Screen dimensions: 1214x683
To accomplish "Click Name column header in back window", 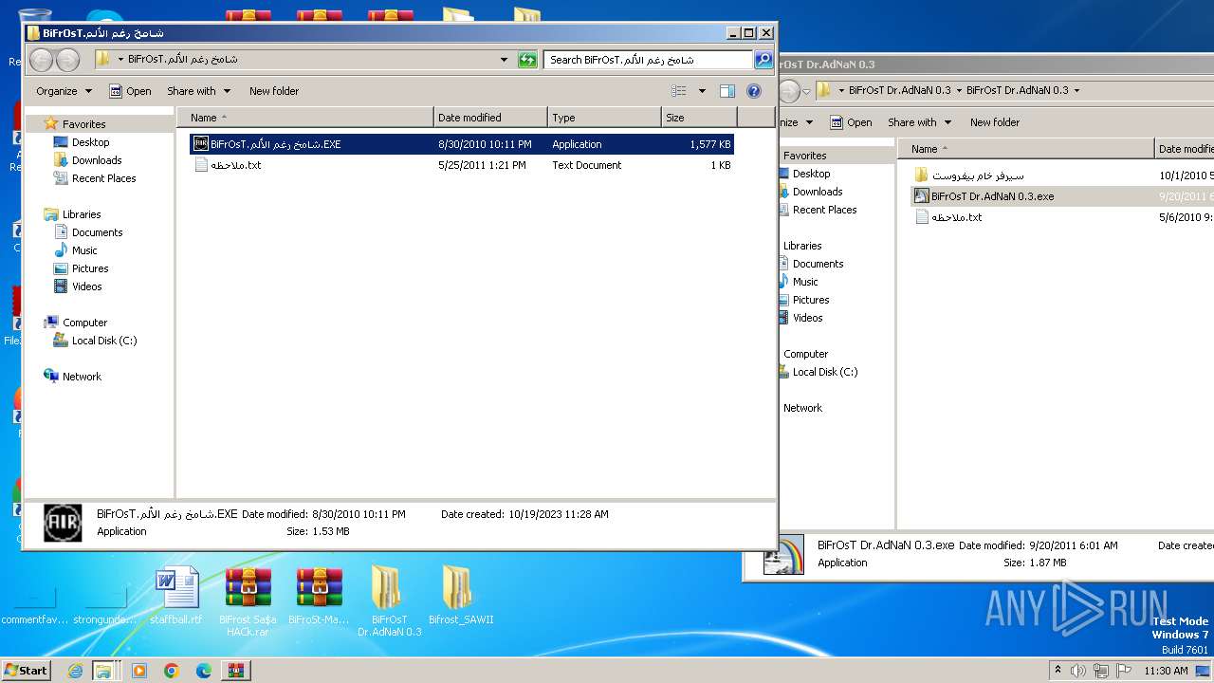I will [x=1026, y=149].
